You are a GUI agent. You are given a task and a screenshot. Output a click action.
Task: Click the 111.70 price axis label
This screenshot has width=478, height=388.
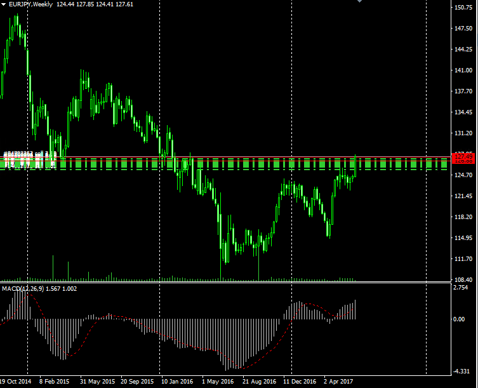tap(463, 258)
